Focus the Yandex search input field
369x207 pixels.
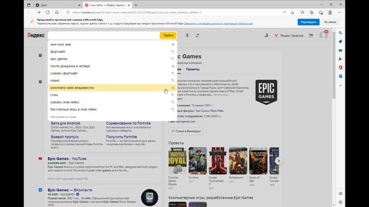pyautogui.click(x=104, y=36)
